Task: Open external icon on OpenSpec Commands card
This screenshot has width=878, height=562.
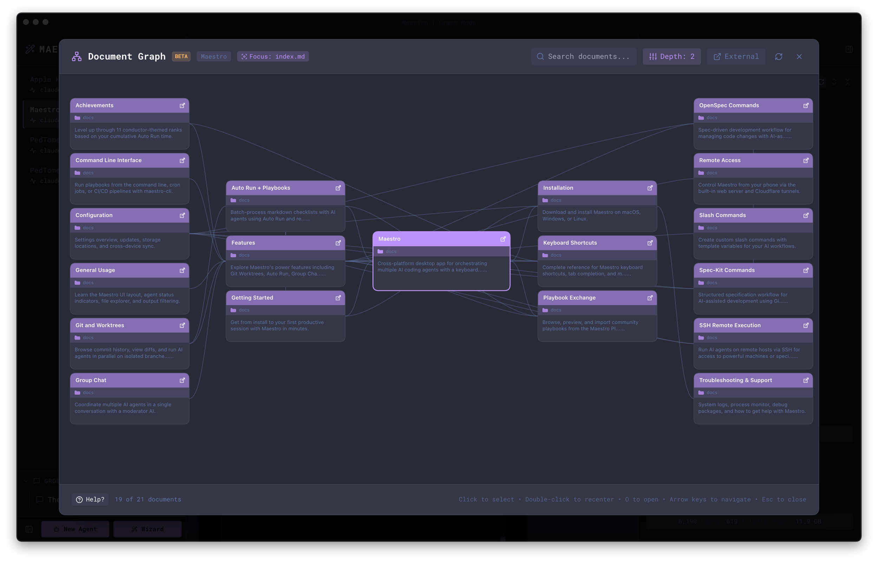Action: 806,106
